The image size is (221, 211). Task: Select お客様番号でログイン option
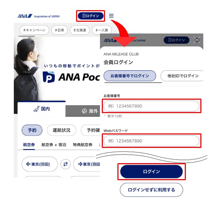click(130, 76)
